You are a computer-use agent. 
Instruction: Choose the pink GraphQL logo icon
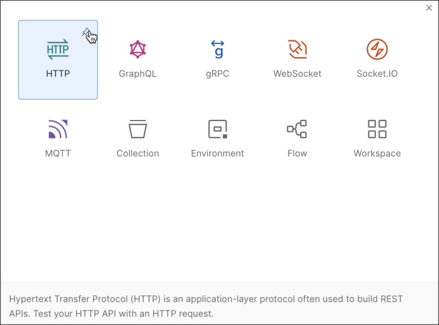[x=138, y=49]
